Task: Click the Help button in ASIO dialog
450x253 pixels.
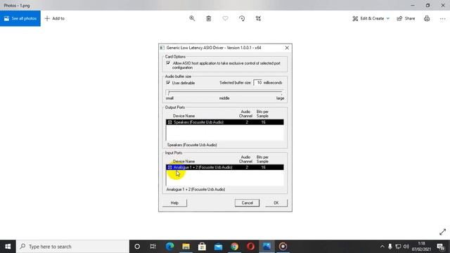Action: coord(174,203)
